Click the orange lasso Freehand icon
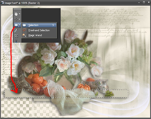151x119 pixels. pos(24,30)
